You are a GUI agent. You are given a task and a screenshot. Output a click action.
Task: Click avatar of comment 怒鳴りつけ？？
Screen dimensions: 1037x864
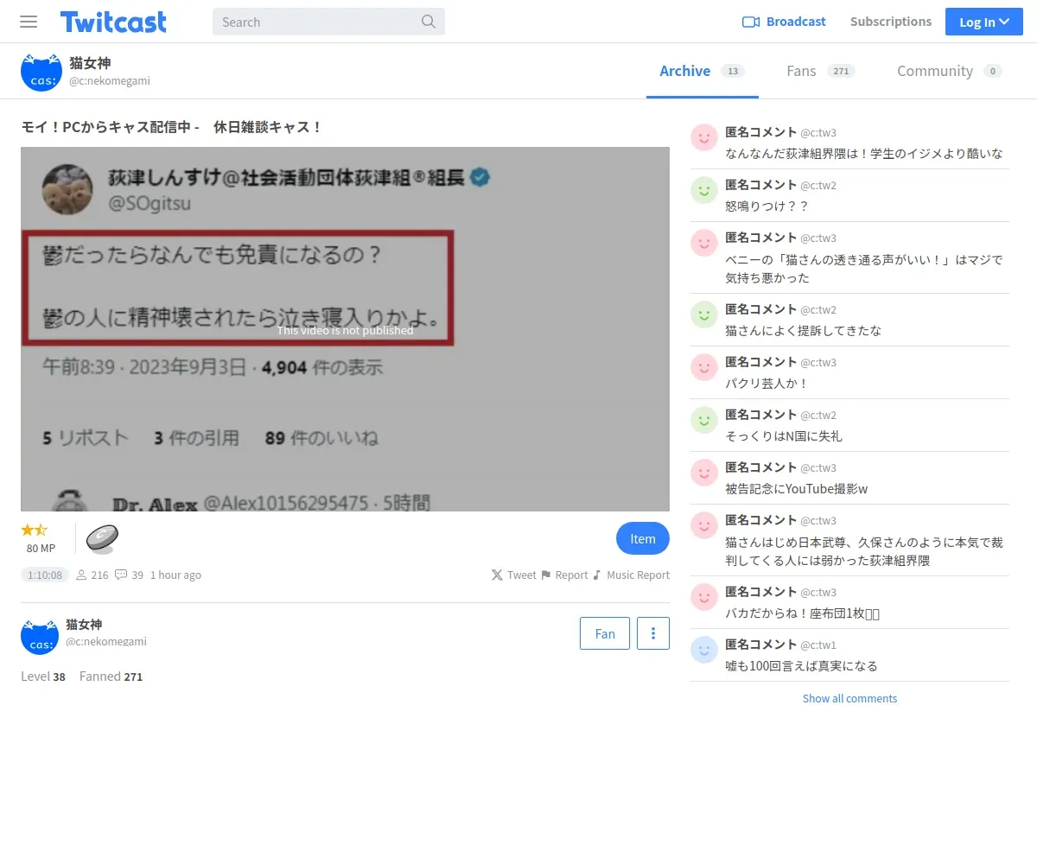click(x=704, y=190)
